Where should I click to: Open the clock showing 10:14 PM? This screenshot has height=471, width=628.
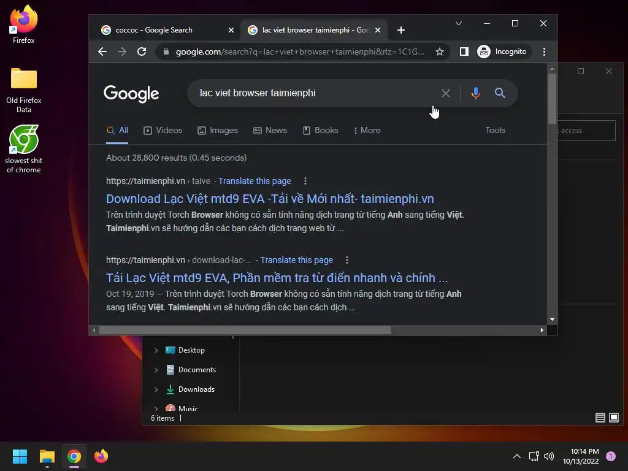(x=581, y=456)
